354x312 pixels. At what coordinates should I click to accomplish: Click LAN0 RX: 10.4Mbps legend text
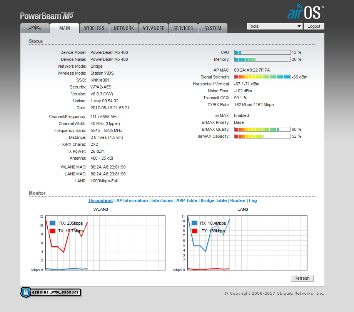point(213,223)
